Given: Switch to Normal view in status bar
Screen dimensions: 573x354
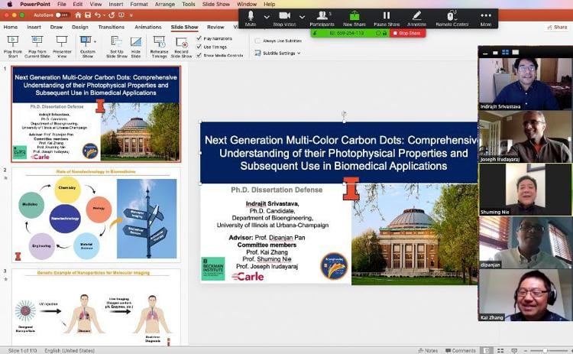Looking at the screenshot, I should pyautogui.click(x=487, y=350).
